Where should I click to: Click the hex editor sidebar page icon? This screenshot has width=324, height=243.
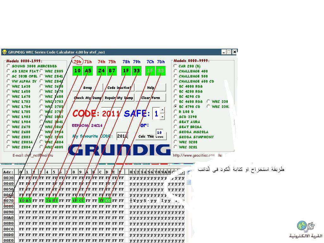tap(189, 182)
